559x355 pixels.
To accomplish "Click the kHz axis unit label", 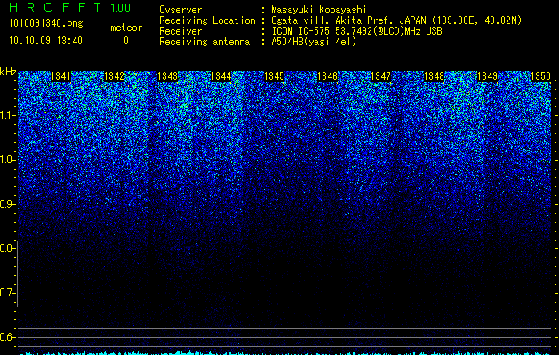I will [8, 72].
